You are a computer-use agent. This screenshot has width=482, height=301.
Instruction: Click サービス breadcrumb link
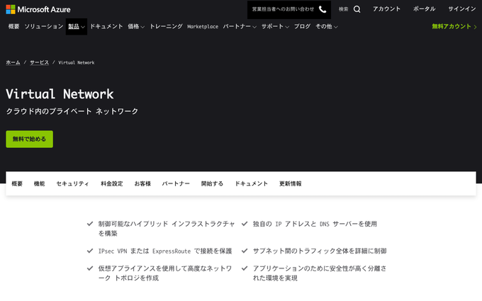point(40,62)
